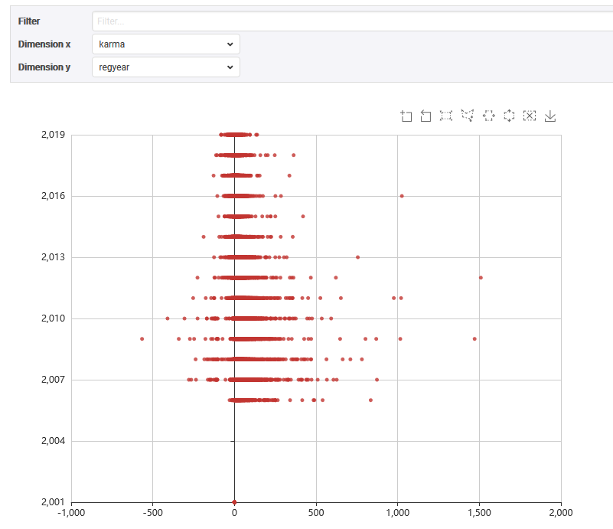The width and height of the screenshot is (613, 529).
Task: Click the leftmost 2009 outlier point
Action: pyautogui.click(x=142, y=338)
